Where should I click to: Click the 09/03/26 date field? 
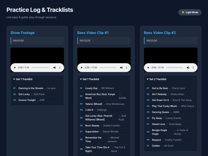[37, 40]
